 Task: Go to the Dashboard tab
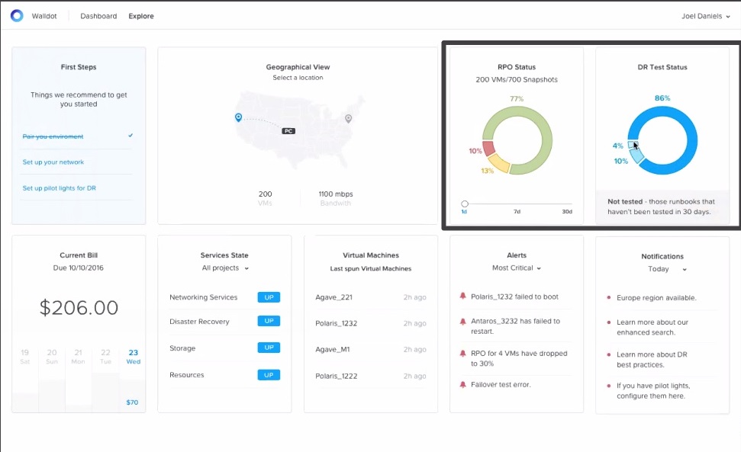(98, 16)
